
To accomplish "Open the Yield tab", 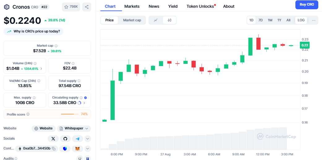I will 173,6.
